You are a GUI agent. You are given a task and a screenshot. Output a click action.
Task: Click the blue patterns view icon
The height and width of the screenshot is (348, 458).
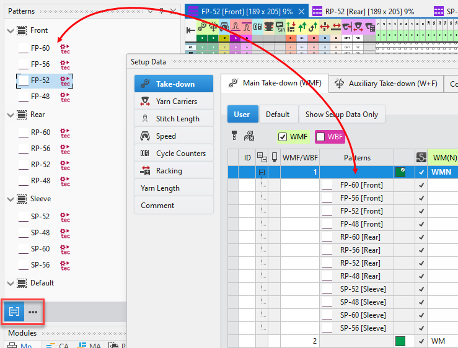pos(14,311)
